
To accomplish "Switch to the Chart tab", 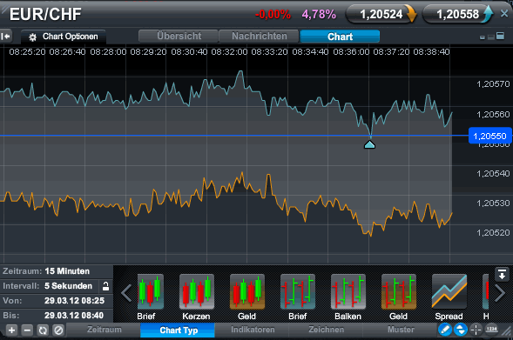I will coord(340,37).
